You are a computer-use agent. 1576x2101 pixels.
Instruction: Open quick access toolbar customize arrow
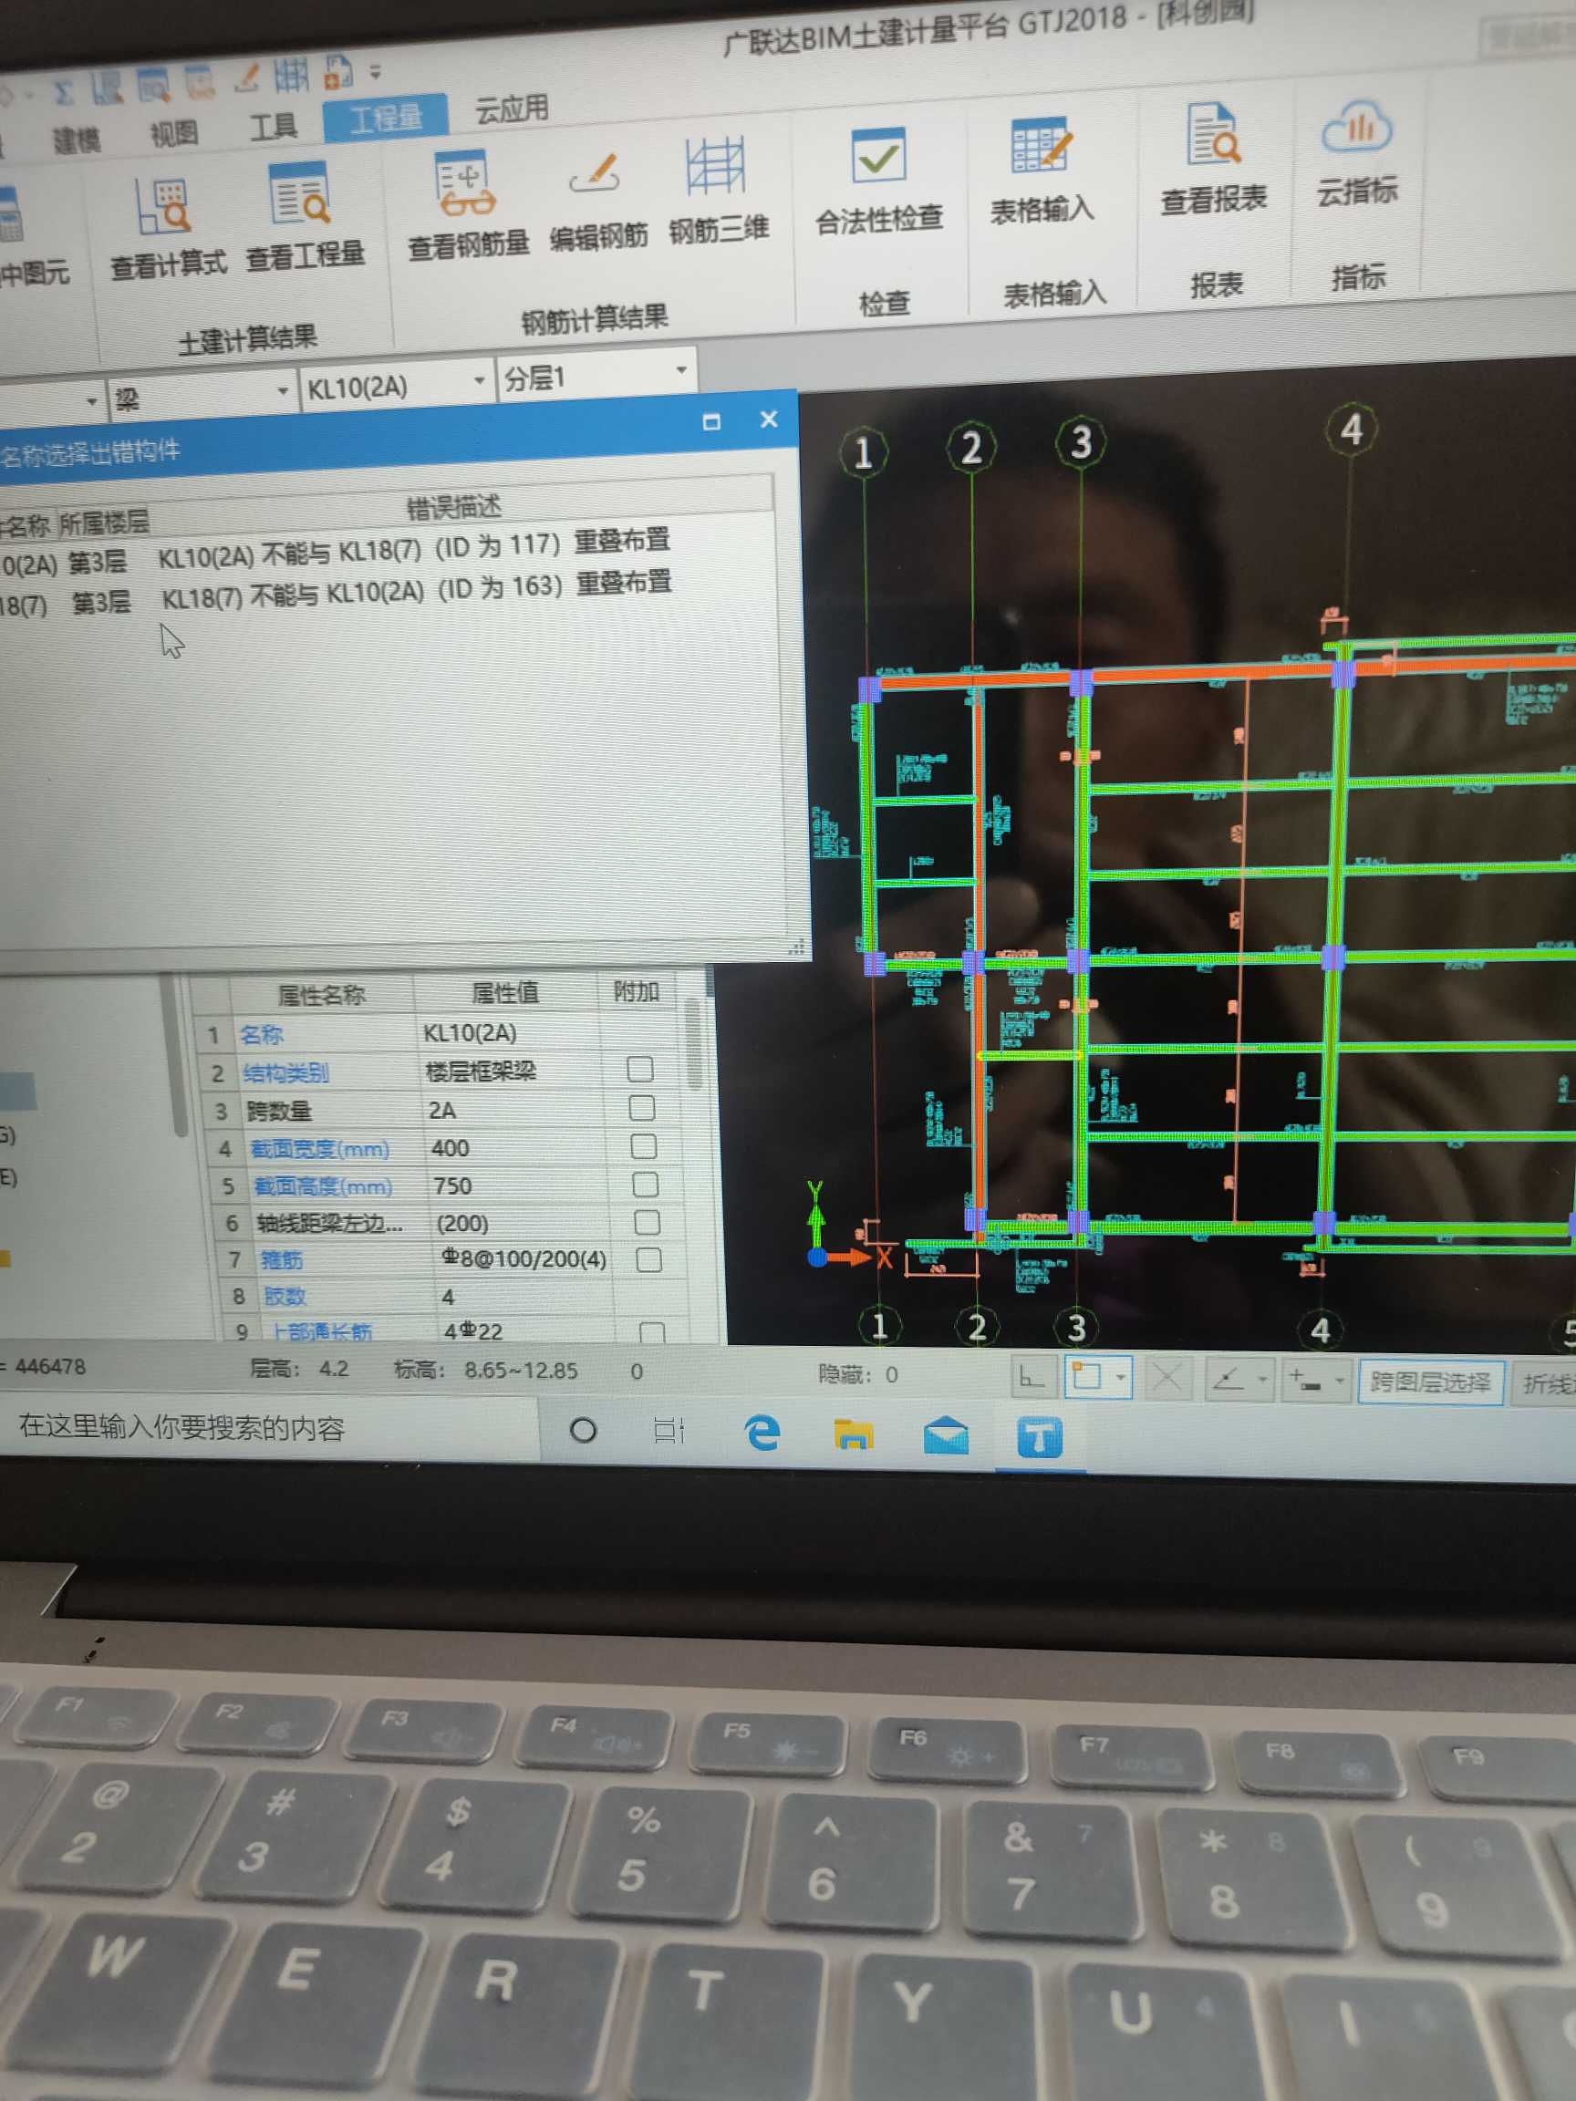point(375,71)
